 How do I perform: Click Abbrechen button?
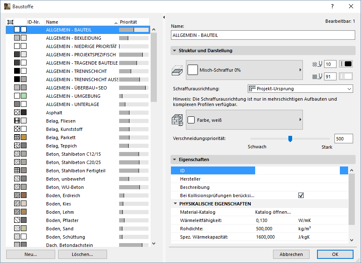tap(291, 254)
